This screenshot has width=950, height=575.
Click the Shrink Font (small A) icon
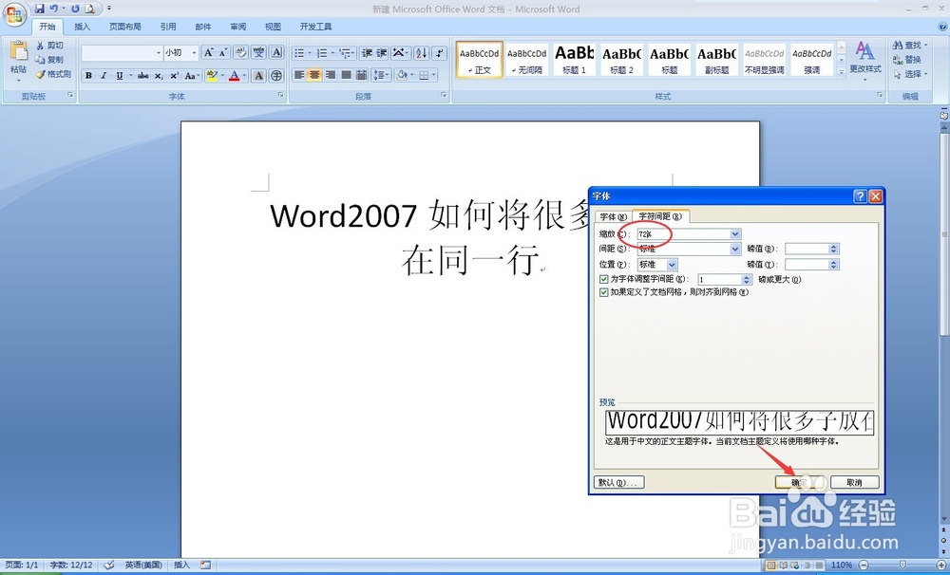[223, 52]
